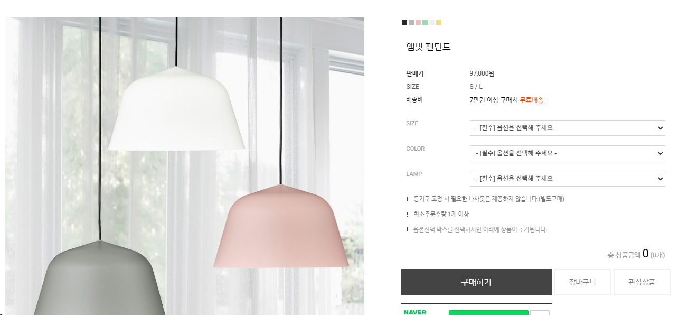The height and width of the screenshot is (315, 688).
Task: Click the small box beside Naver Pay button
Action: (x=540, y=312)
